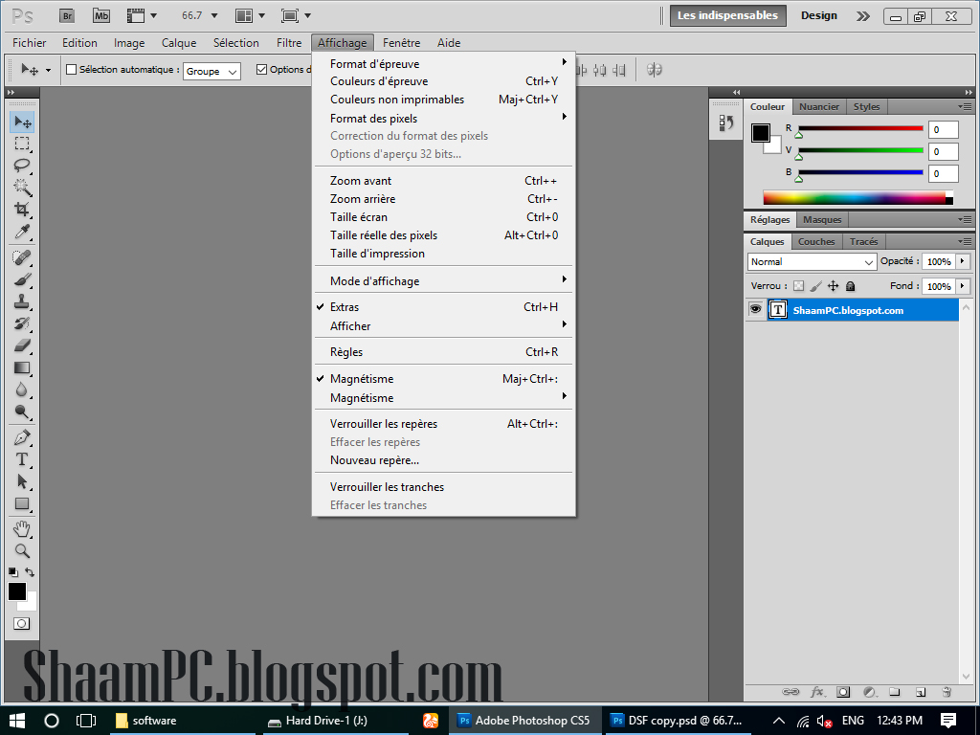Select the Eyedropper tool
Screen dimensions: 980x735
(x=21, y=233)
